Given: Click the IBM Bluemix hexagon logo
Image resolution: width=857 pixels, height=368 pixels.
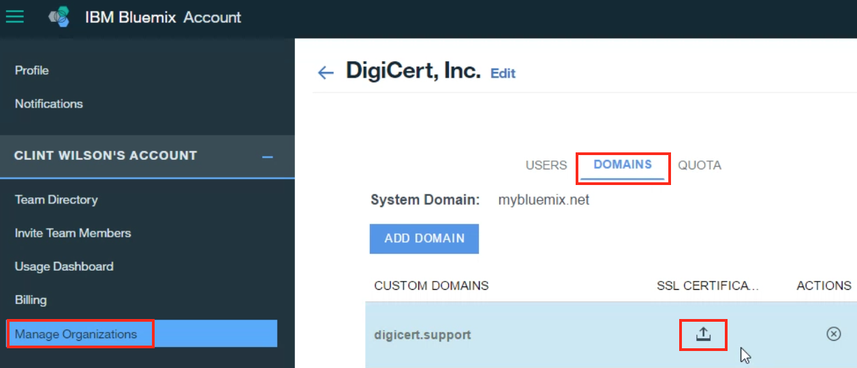Looking at the screenshot, I should coord(59,17).
